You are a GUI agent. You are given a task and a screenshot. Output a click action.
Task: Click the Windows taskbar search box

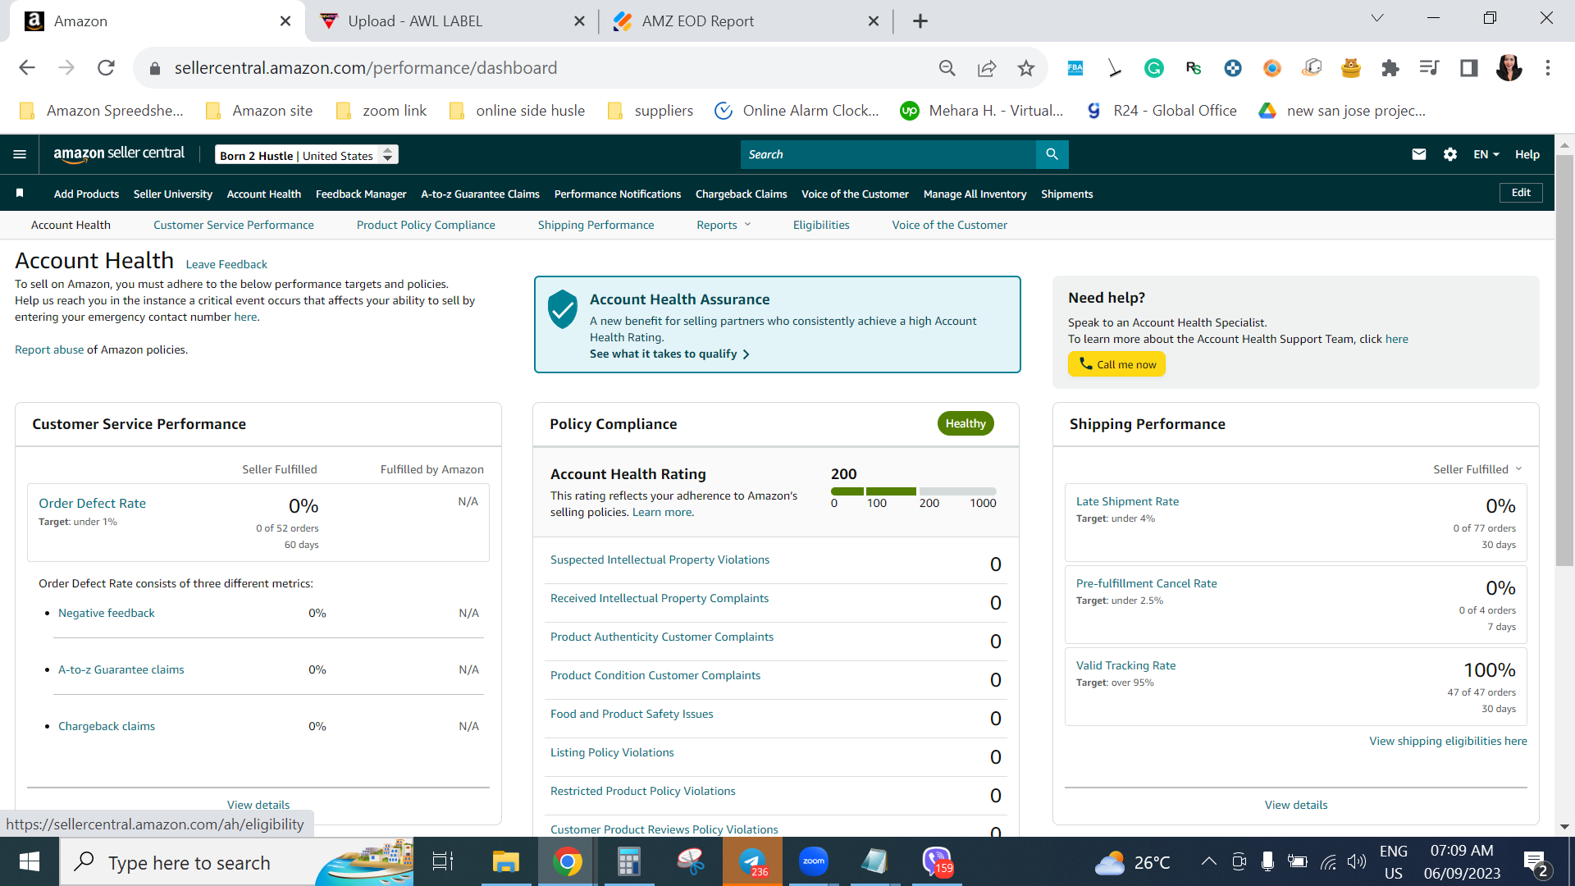point(237,861)
